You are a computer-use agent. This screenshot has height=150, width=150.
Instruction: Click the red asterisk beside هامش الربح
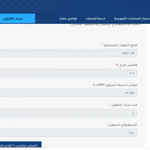point(114,64)
